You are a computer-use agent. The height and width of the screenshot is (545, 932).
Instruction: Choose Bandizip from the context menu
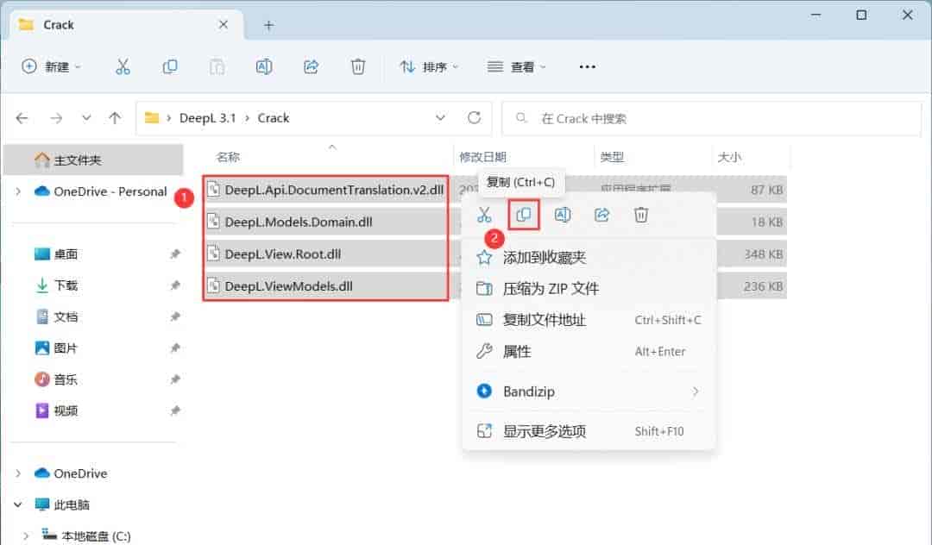[x=589, y=392]
